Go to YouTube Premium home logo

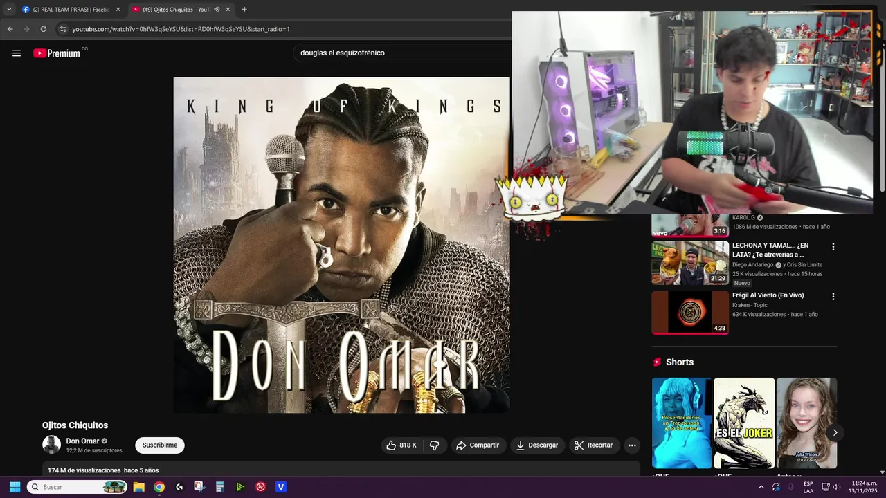click(x=57, y=53)
